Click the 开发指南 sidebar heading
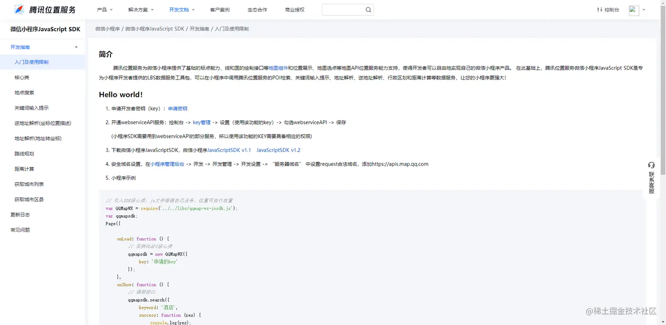Screen dimensions: 666x325 pyautogui.click(x=20, y=47)
